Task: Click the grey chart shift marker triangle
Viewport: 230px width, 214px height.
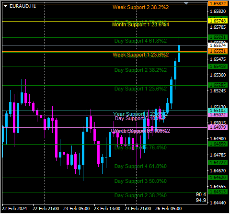Action: point(186,3)
